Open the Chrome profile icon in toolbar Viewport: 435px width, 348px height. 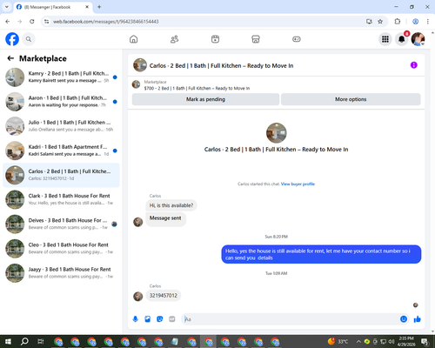tap(415, 22)
